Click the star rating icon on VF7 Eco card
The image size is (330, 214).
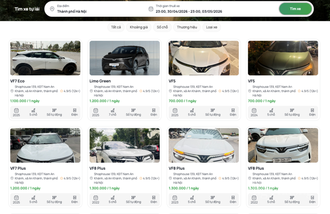[x=61, y=91]
